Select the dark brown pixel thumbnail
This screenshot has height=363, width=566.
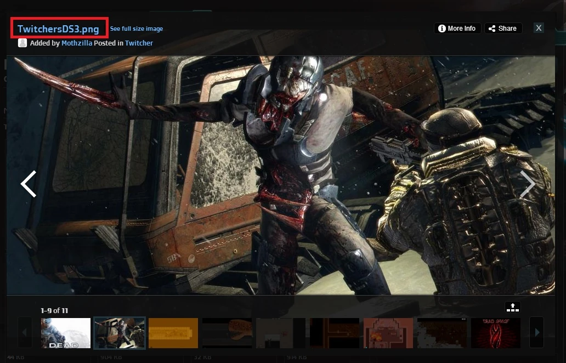click(442, 333)
